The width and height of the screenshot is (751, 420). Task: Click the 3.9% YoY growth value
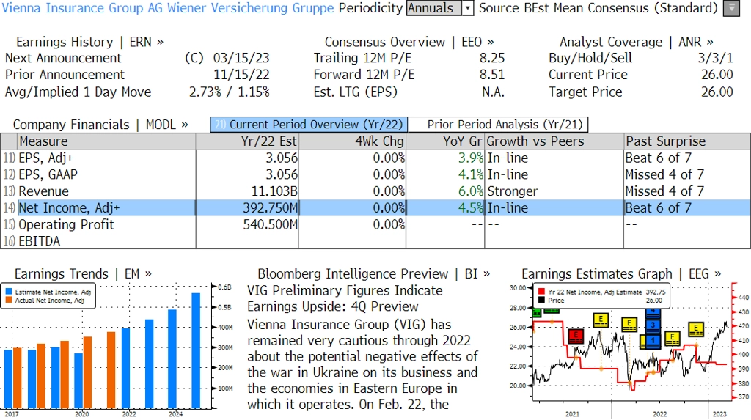pyautogui.click(x=471, y=158)
